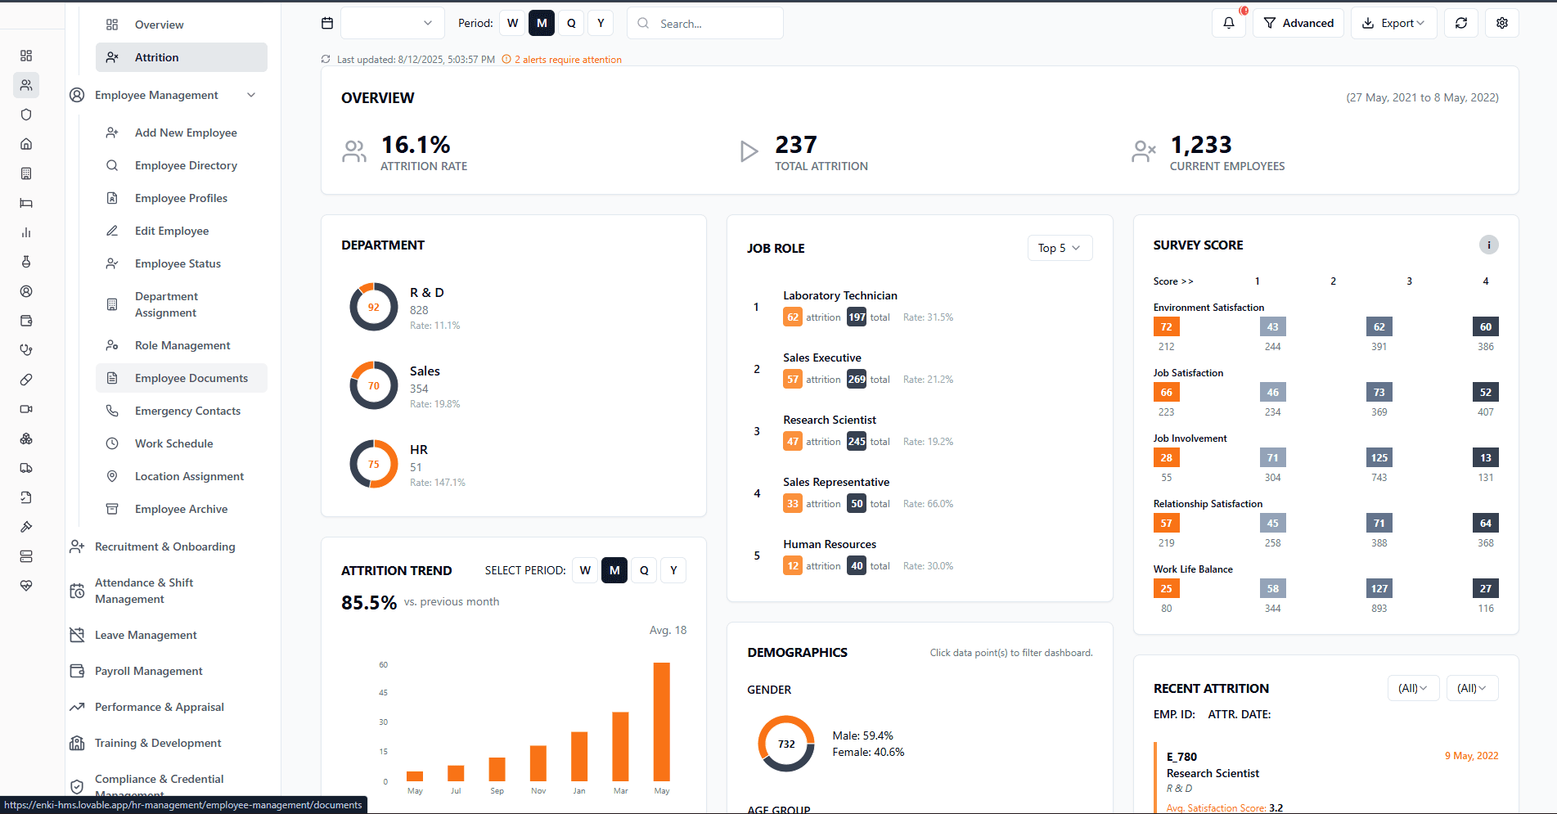The image size is (1557, 814).
Task: Click the calendar icon beside date dropdown
Action: click(x=327, y=24)
